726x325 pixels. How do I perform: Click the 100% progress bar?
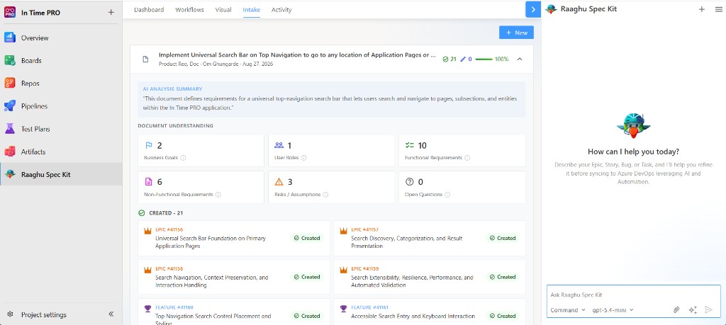[x=484, y=59]
